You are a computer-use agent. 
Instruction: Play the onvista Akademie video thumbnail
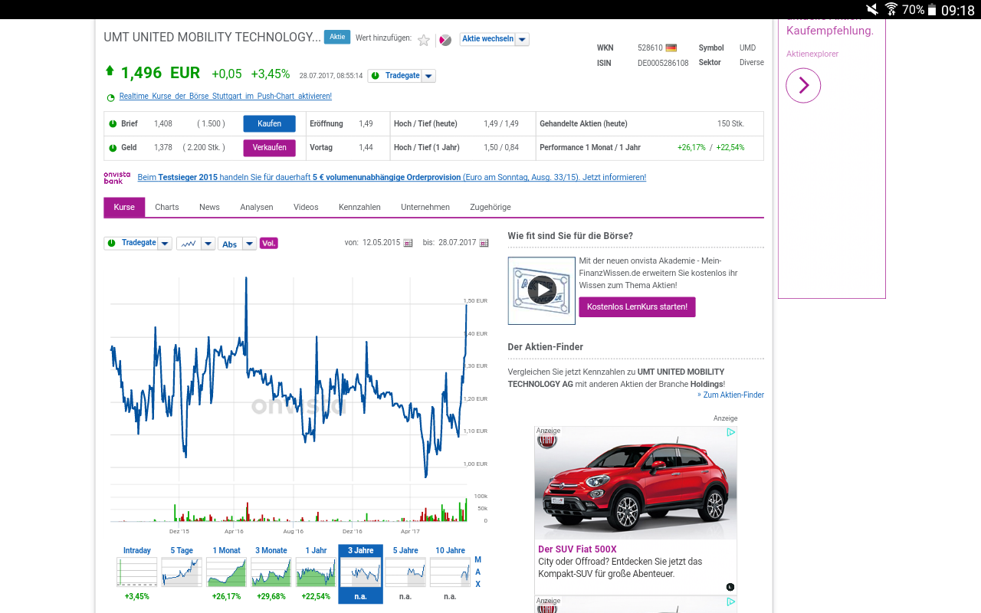542,290
